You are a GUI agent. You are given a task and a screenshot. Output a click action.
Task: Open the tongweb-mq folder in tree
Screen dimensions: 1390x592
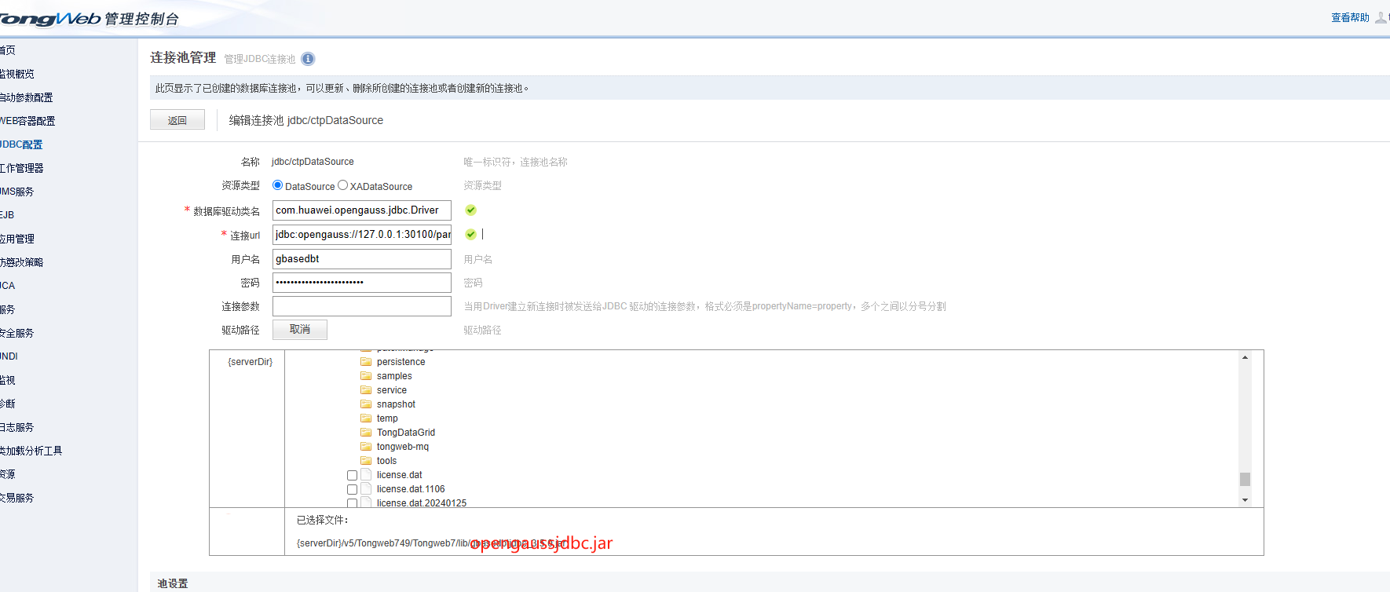click(x=403, y=447)
